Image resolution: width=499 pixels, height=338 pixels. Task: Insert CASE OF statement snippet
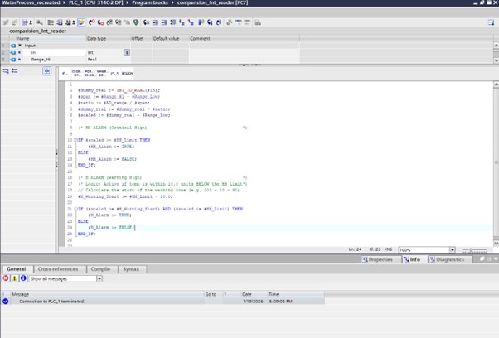click(x=77, y=73)
